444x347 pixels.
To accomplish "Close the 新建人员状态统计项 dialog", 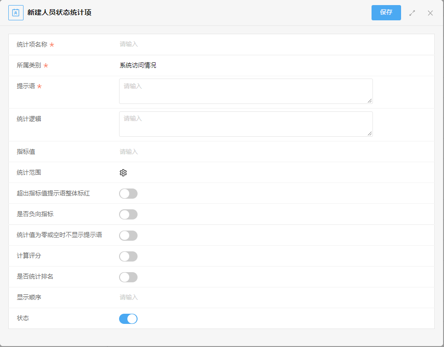I will [x=431, y=13].
